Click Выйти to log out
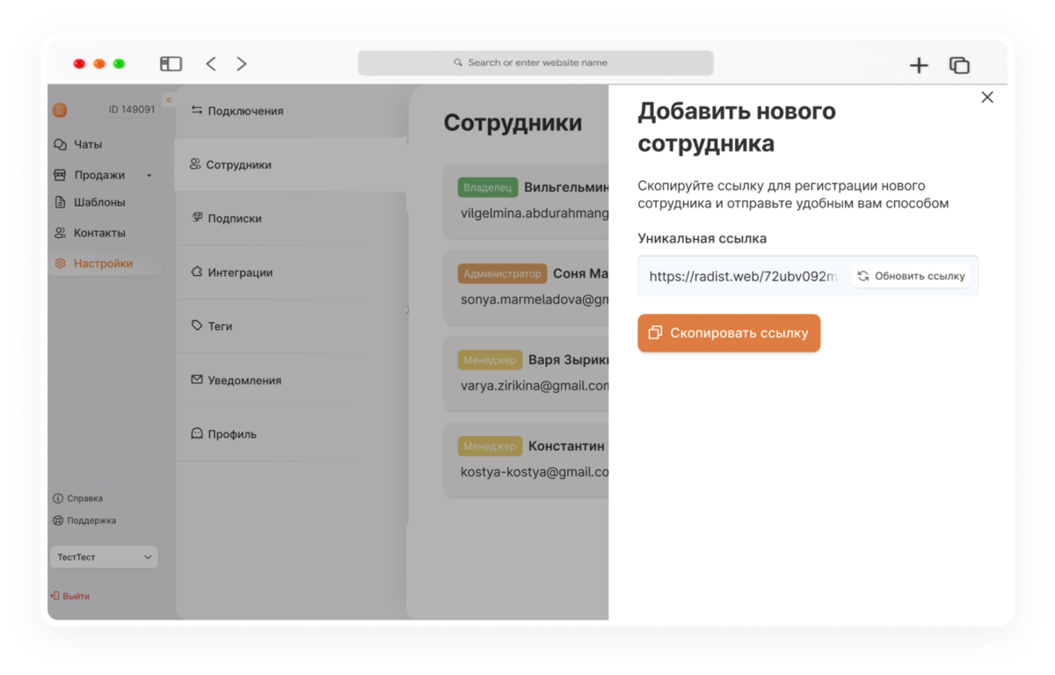The image size is (1055, 675). (x=76, y=596)
